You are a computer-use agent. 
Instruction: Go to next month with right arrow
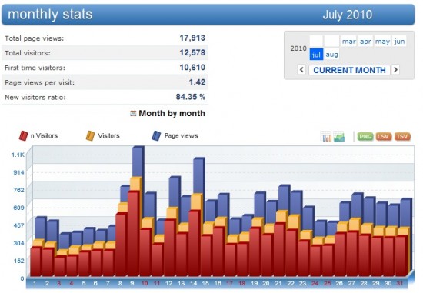(395, 70)
